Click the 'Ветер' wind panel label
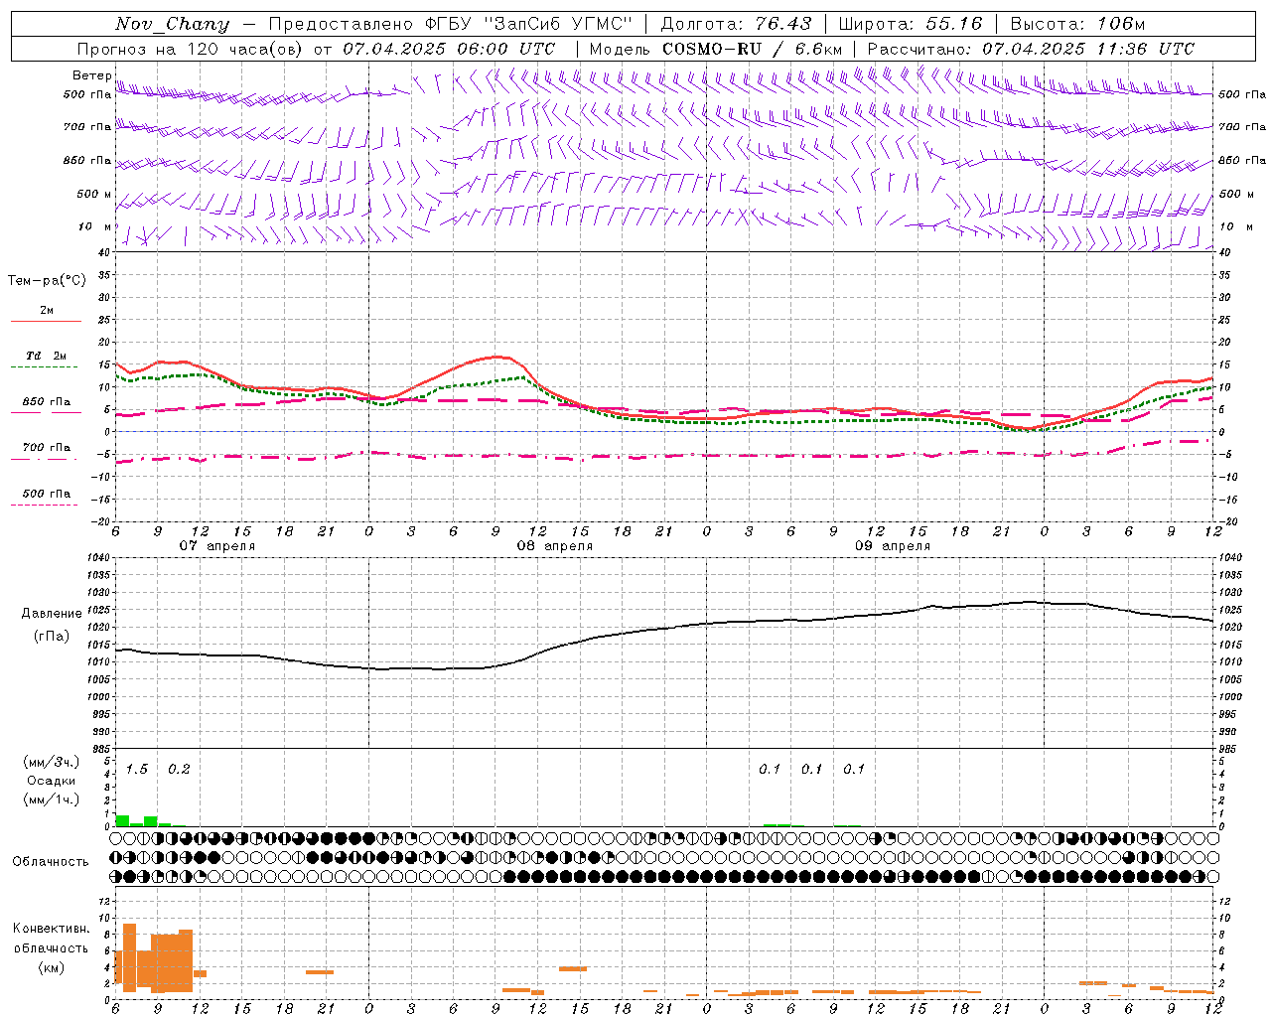The height and width of the screenshot is (1017, 1271). tap(91, 75)
